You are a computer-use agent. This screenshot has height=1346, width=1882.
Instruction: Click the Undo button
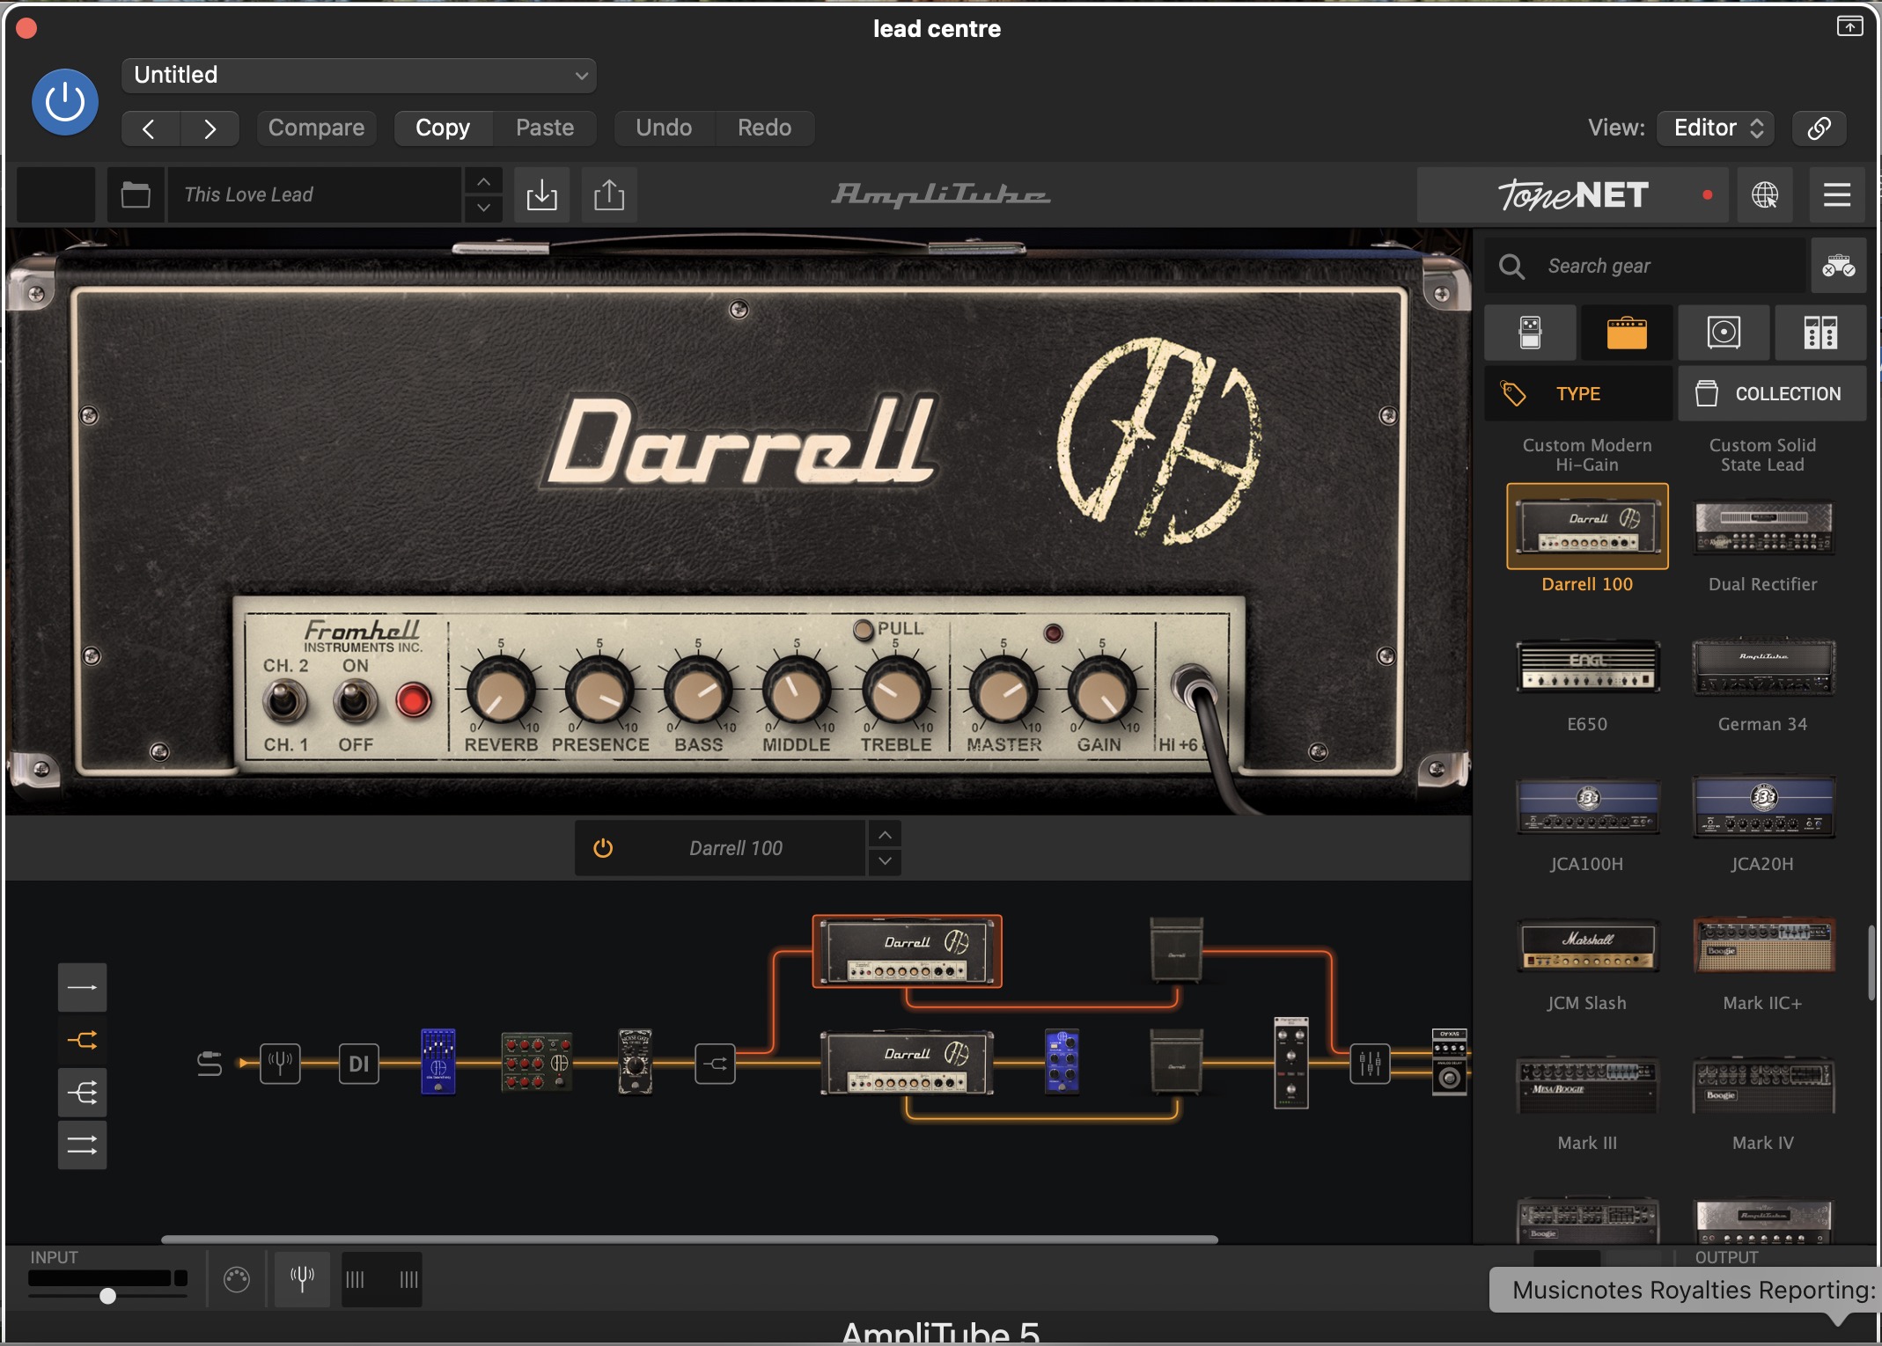(x=664, y=128)
